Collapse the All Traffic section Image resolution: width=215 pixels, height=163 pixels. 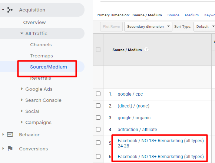[21, 33]
